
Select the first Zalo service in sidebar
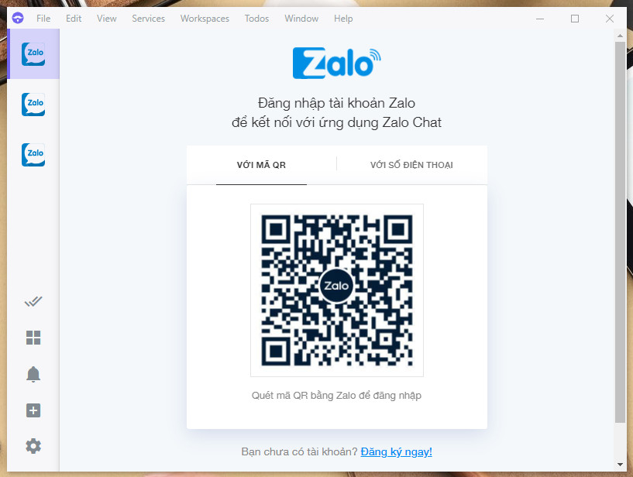coord(33,53)
